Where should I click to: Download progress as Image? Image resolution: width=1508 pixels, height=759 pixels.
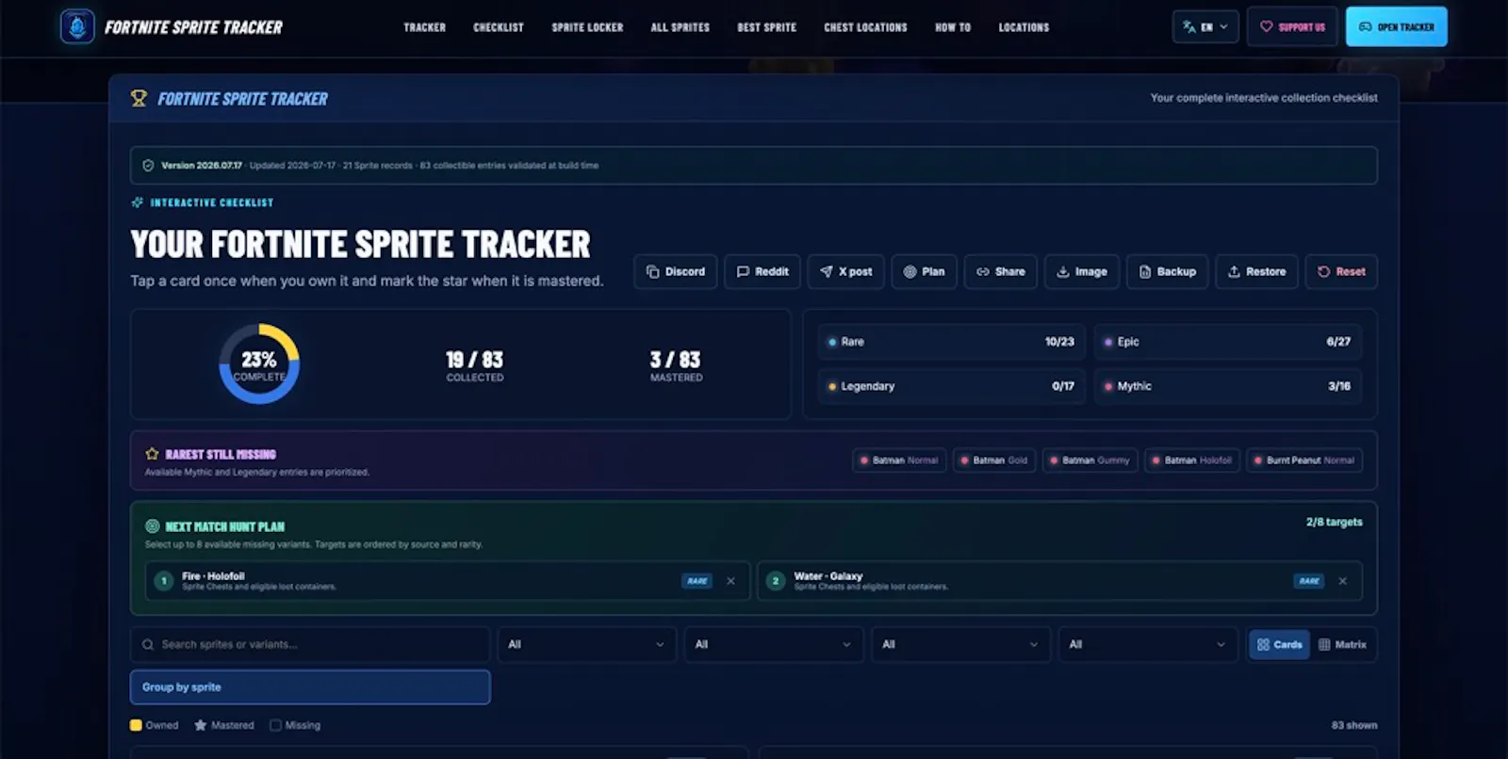pyautogui.click(x=1081, y=271)
